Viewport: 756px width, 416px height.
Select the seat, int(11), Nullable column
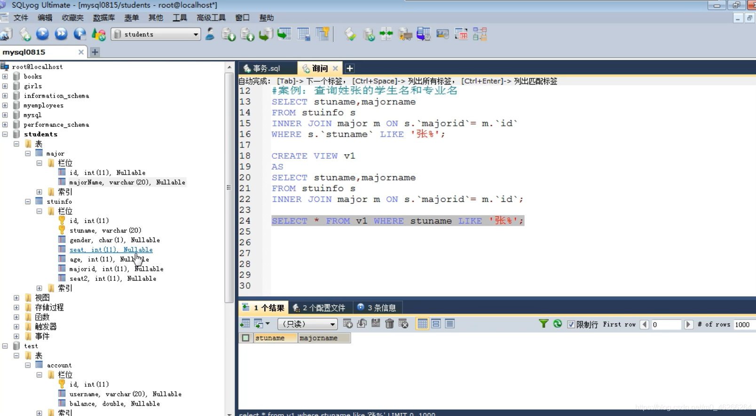point(111,250)
